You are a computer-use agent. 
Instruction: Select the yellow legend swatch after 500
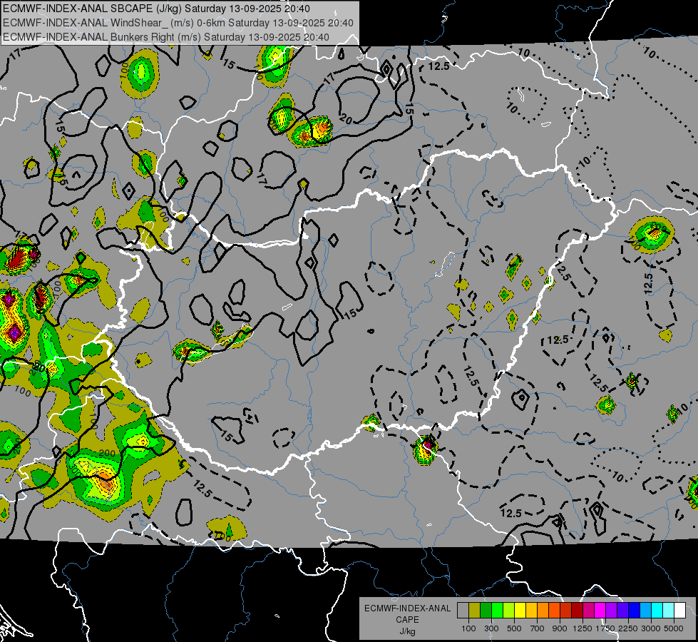tap(520, 610)
